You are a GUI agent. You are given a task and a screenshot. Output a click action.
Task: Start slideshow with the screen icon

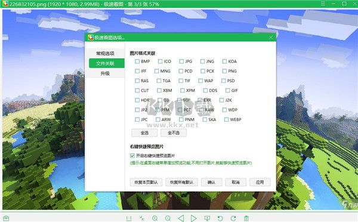pos(207,218)
